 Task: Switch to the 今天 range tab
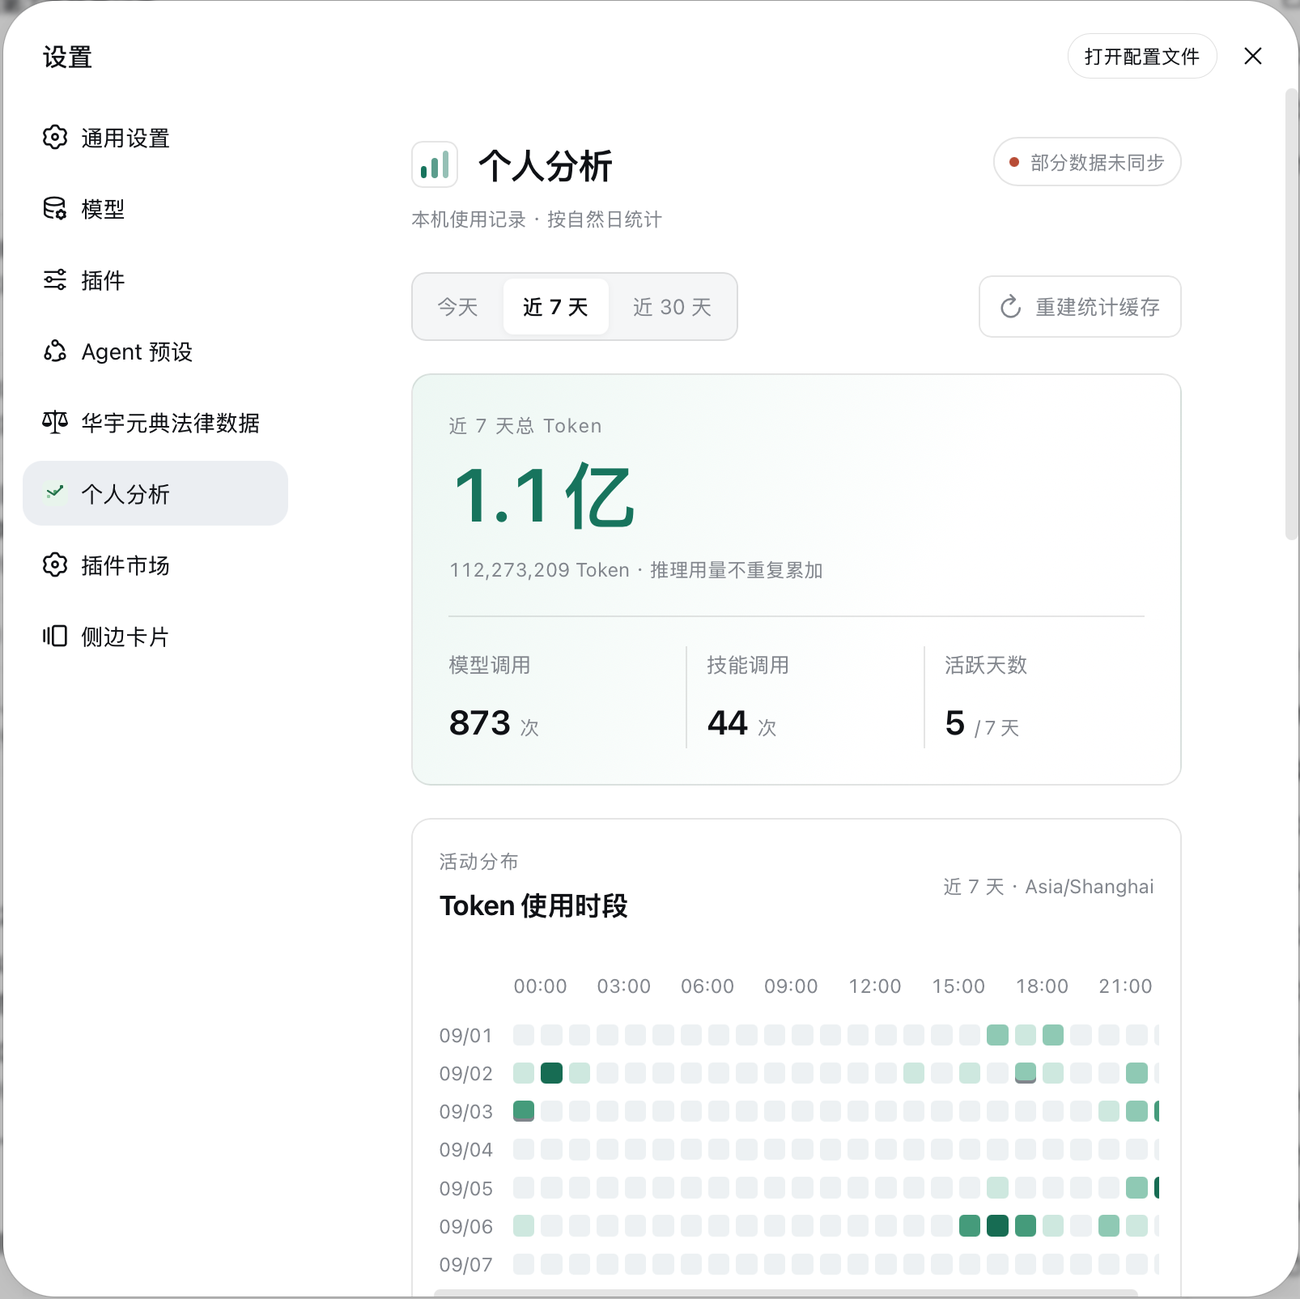pos(458,307)
